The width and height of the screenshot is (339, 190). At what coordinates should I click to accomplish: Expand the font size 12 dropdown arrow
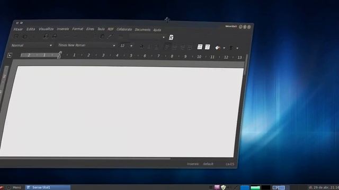pos(131,46)
